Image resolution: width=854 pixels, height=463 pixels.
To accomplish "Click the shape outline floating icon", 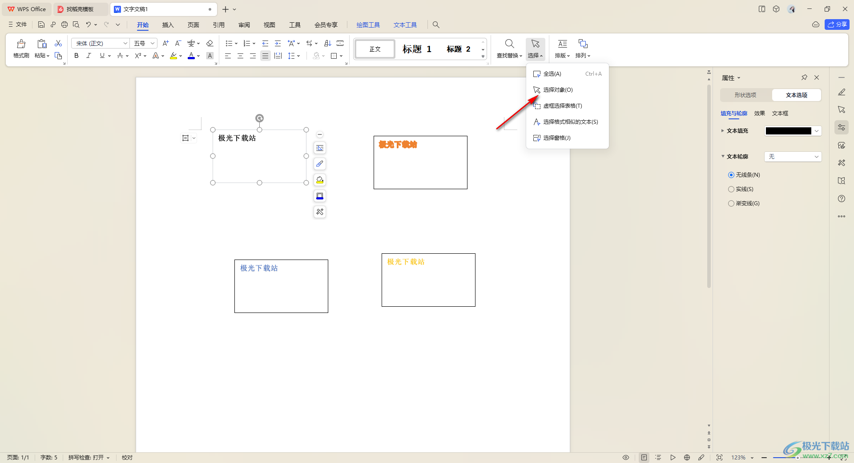I will 320,196.
